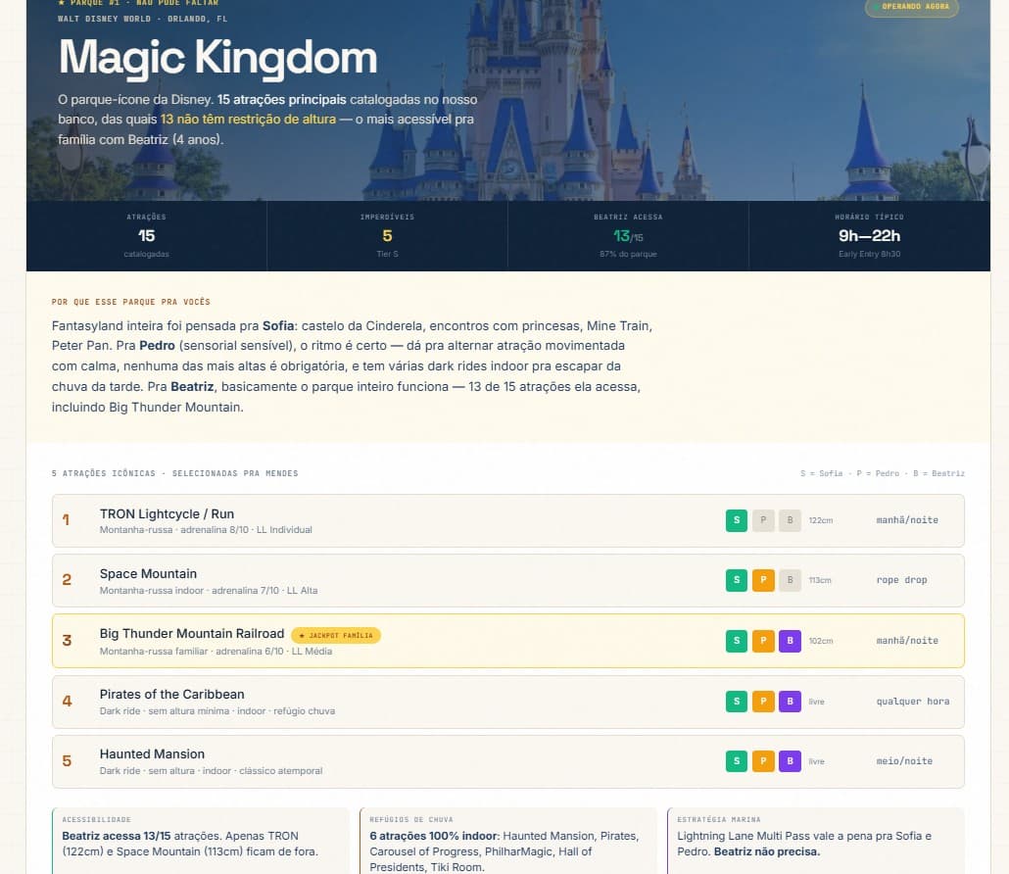The image size is (1009, 874).
Task: Click the S badge on Big Thunder Mountain row
Action: [736, 641]
